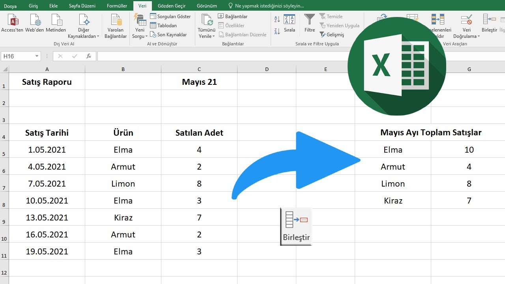Import from text with Metinden
Viewport: 505px width, 284px height.
[x=56, y=23]
